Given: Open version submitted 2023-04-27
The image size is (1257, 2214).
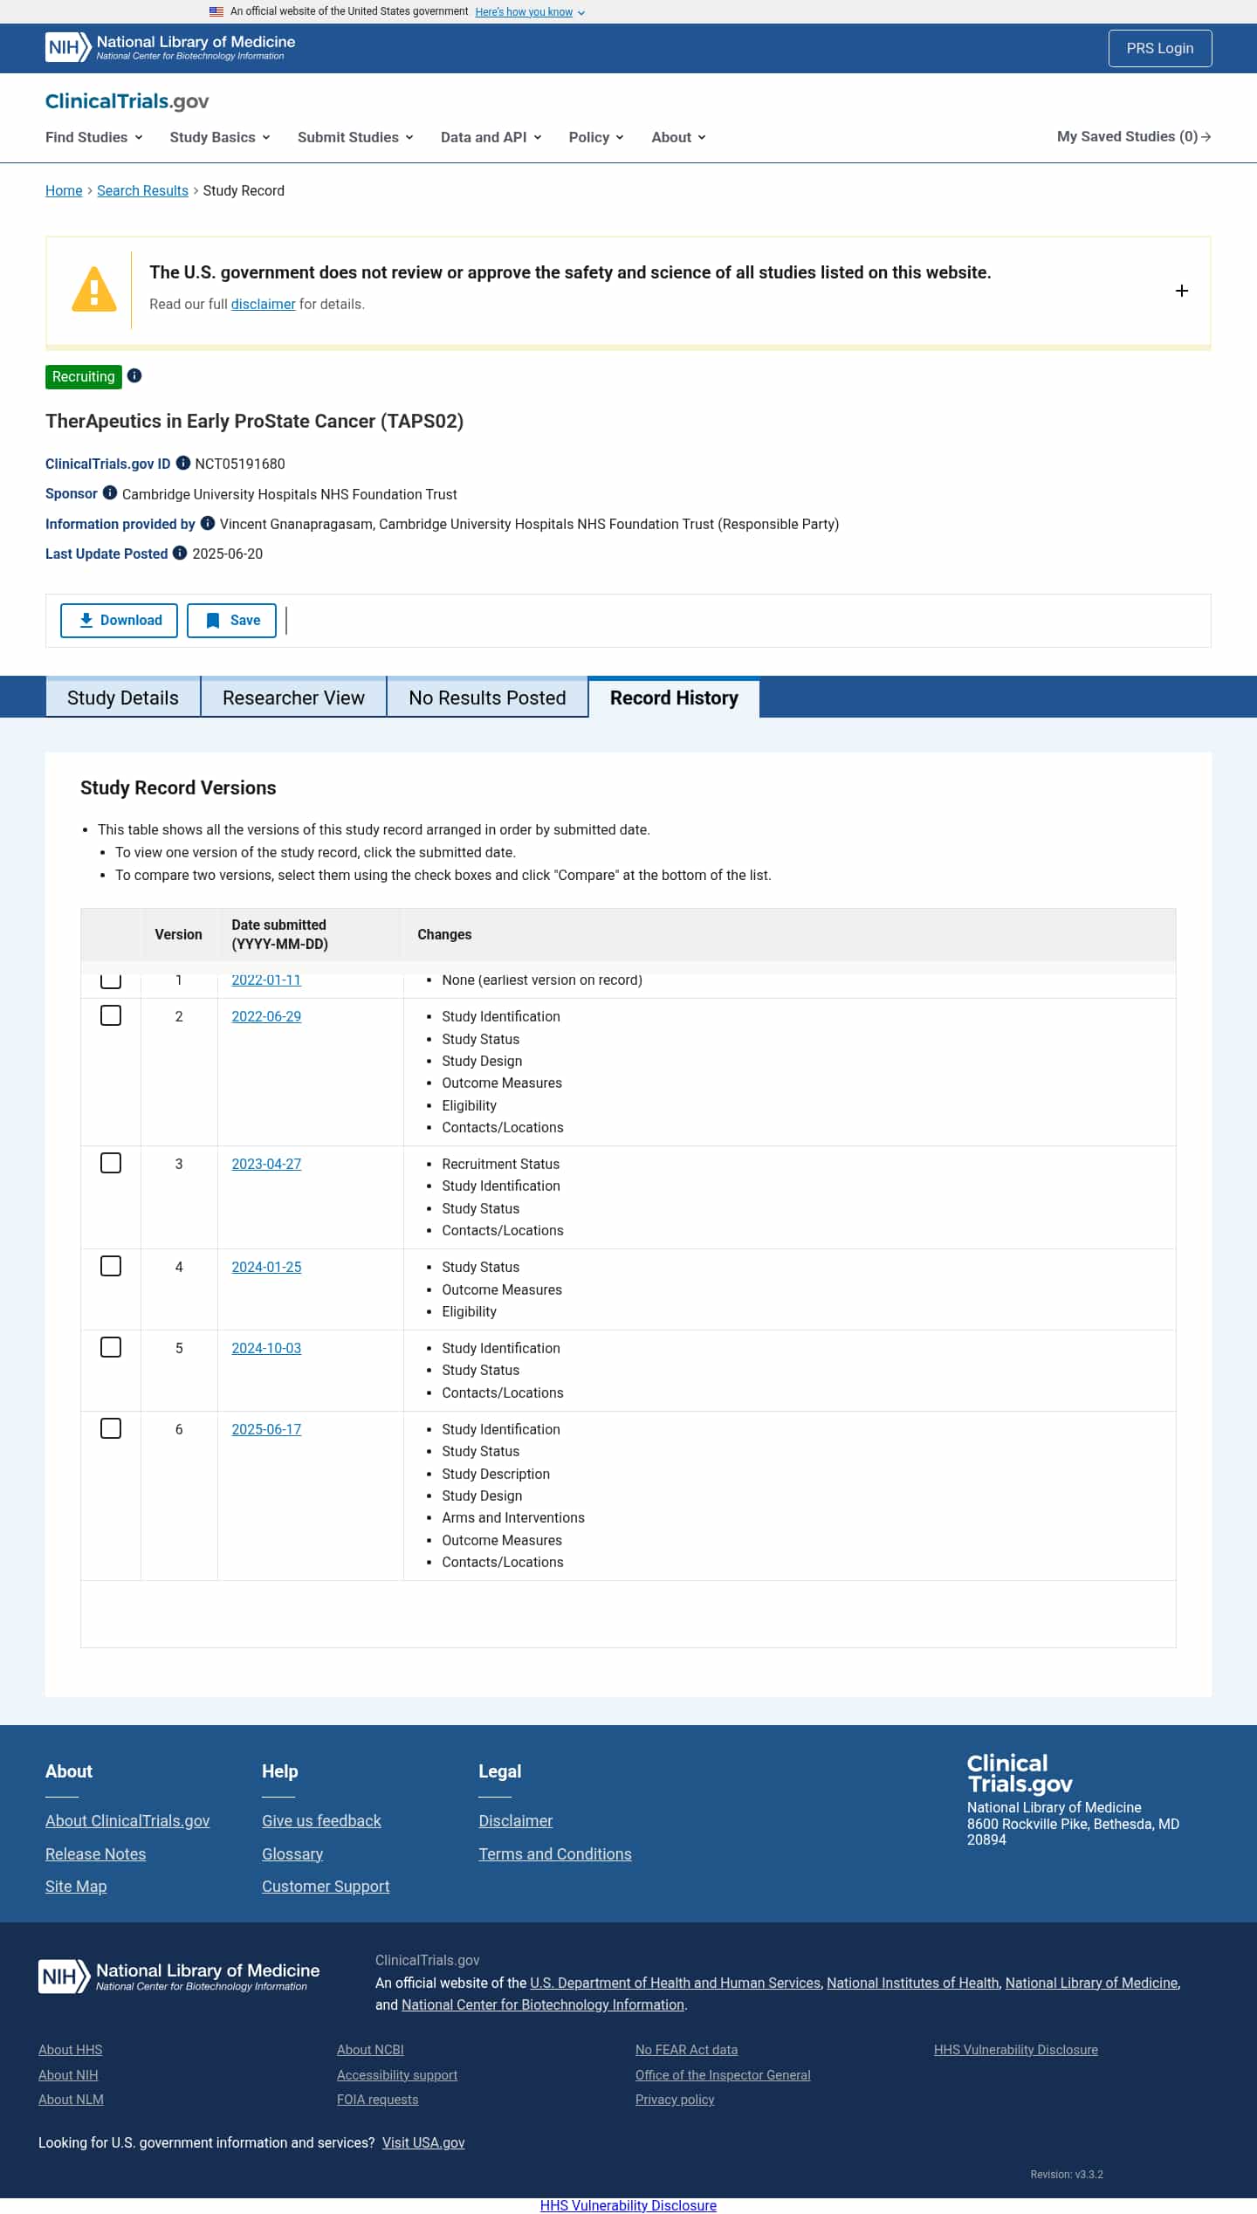Looking at the screenshot, I should click(x=266, y=1164).
